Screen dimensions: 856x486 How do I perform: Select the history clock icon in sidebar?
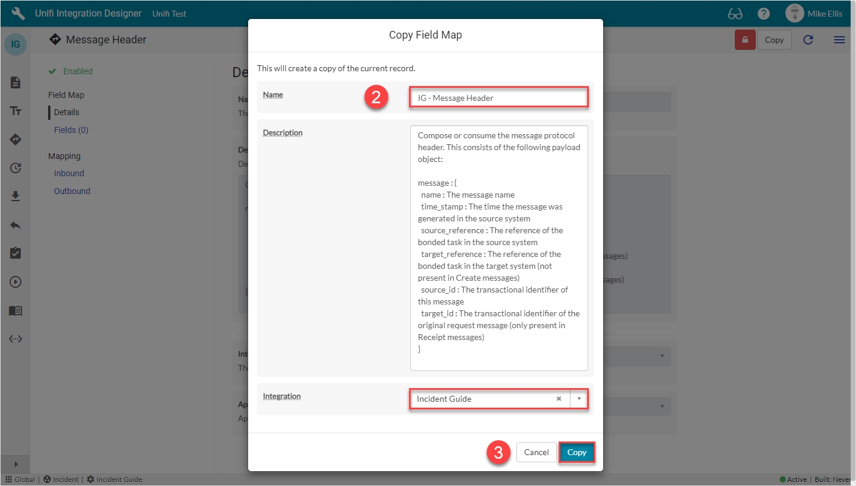pos(15,168)
